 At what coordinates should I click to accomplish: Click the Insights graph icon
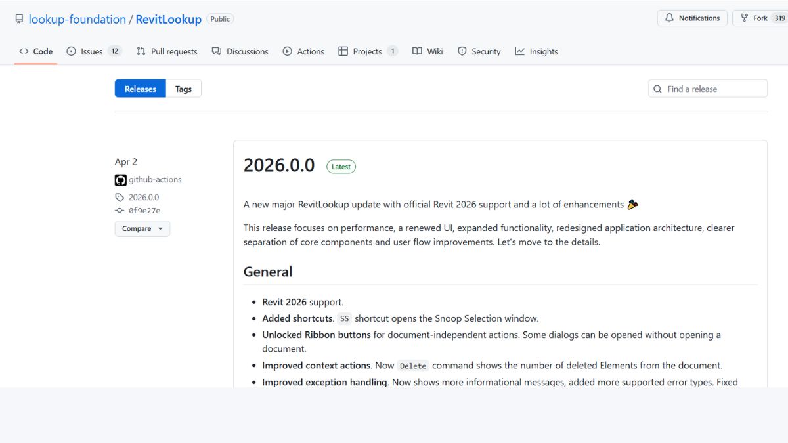(520, 51)
